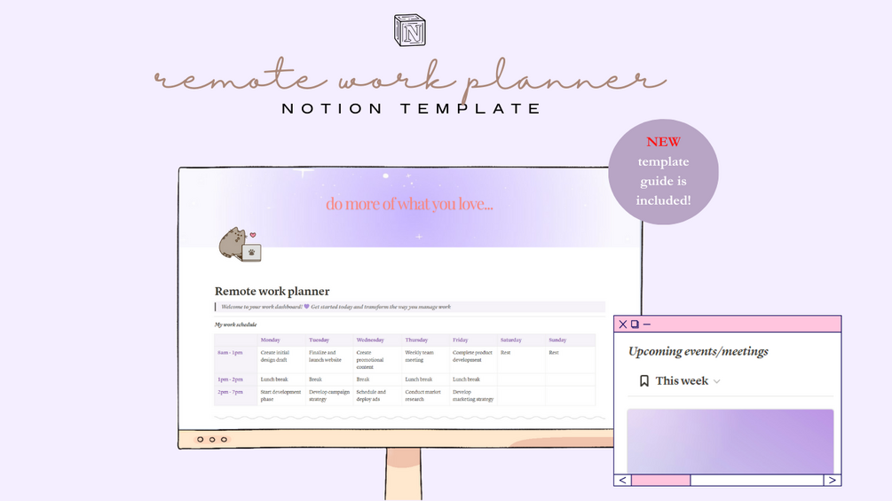
Task: Click the bookmark icon beside This week
Action: coord(644,380)
